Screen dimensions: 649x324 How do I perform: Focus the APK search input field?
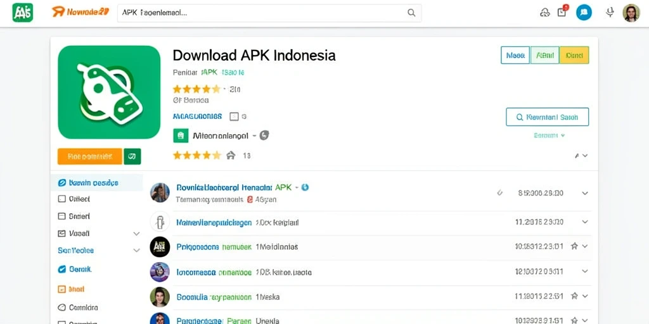269,13
